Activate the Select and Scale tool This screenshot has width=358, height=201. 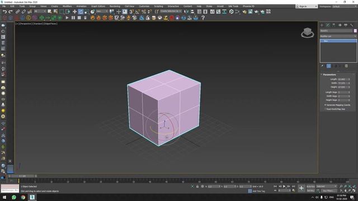87,12
